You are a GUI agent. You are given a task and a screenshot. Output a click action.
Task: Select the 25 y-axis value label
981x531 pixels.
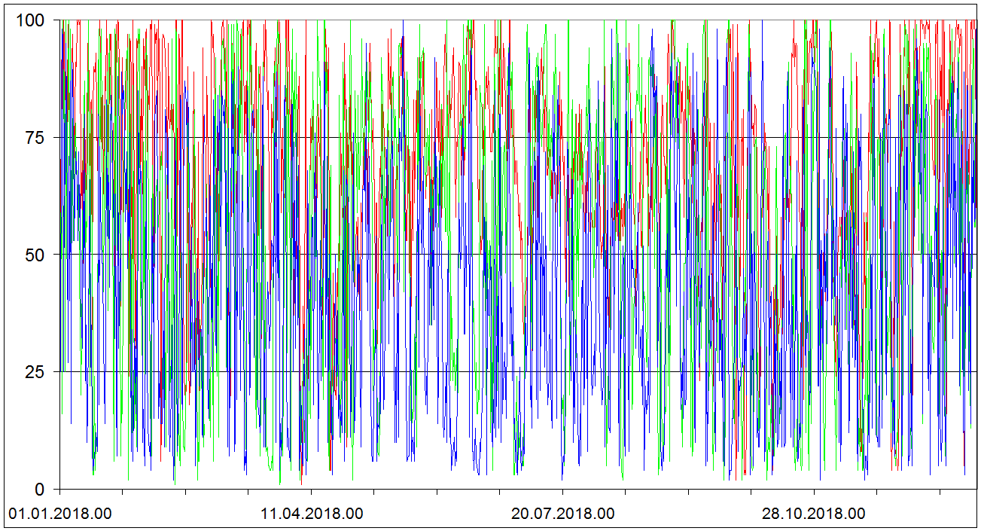tap(35, 372)
